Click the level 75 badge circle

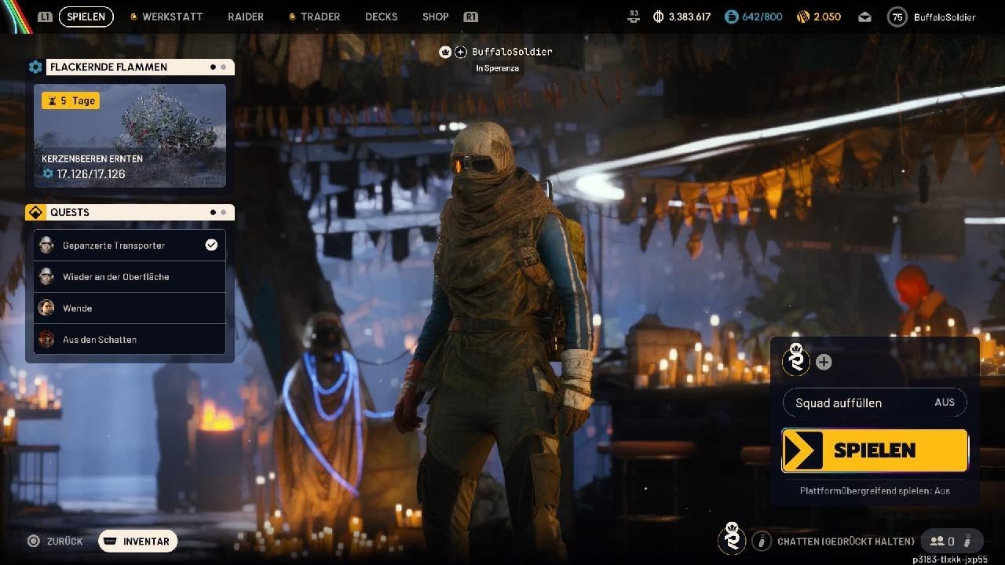tap(897, 16)
